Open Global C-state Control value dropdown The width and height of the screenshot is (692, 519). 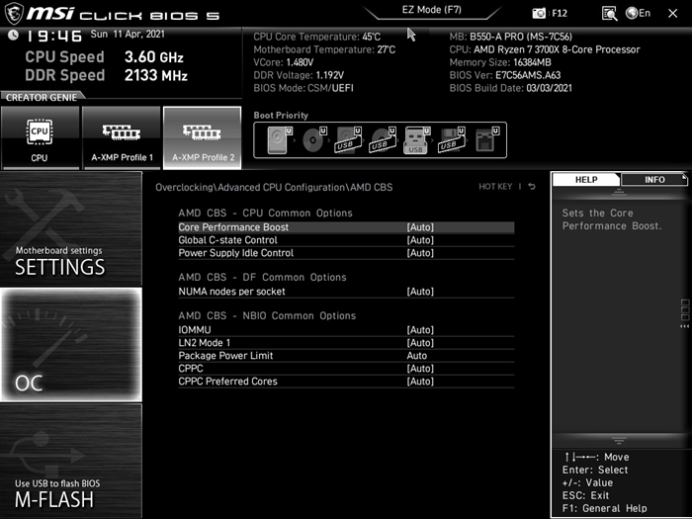420,240
